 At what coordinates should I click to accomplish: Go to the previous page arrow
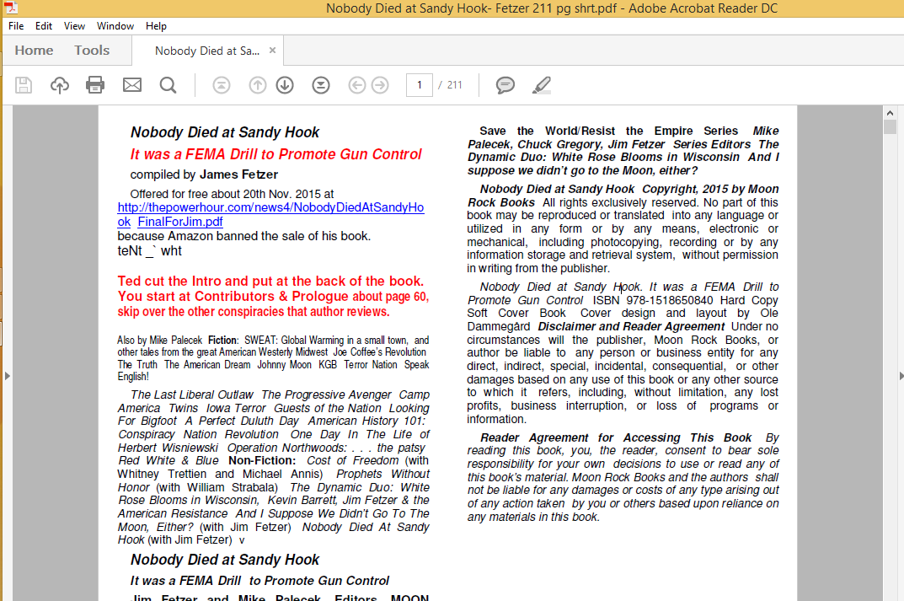coord(258,85)
